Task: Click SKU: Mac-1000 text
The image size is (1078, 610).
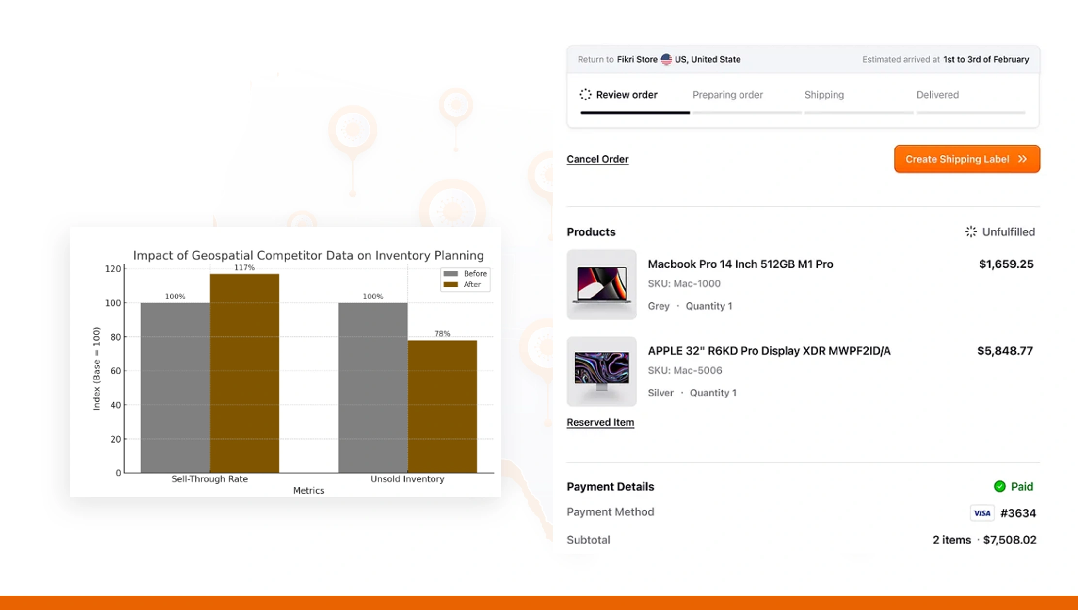Action: click(x=684, y=284)
